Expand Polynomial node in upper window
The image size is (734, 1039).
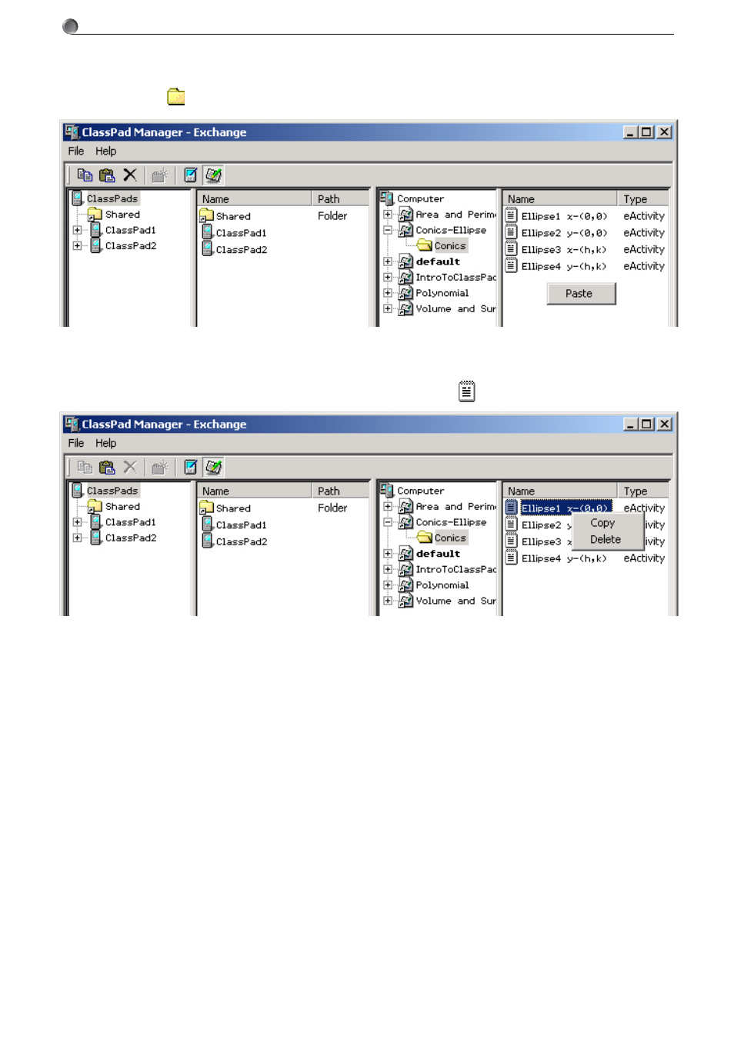click(388, 293)
